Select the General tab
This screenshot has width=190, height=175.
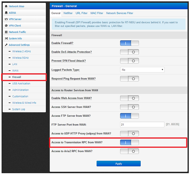click(x=56, y=13)
